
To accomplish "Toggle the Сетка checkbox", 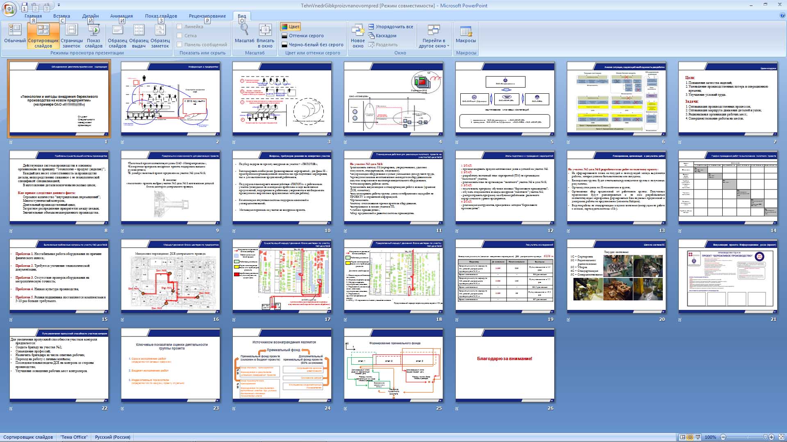I will pyautogui.click(x=180, y=36).
